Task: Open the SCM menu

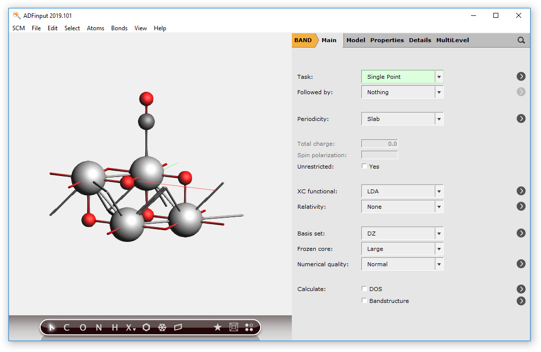Action: click(x=19, y=28)
